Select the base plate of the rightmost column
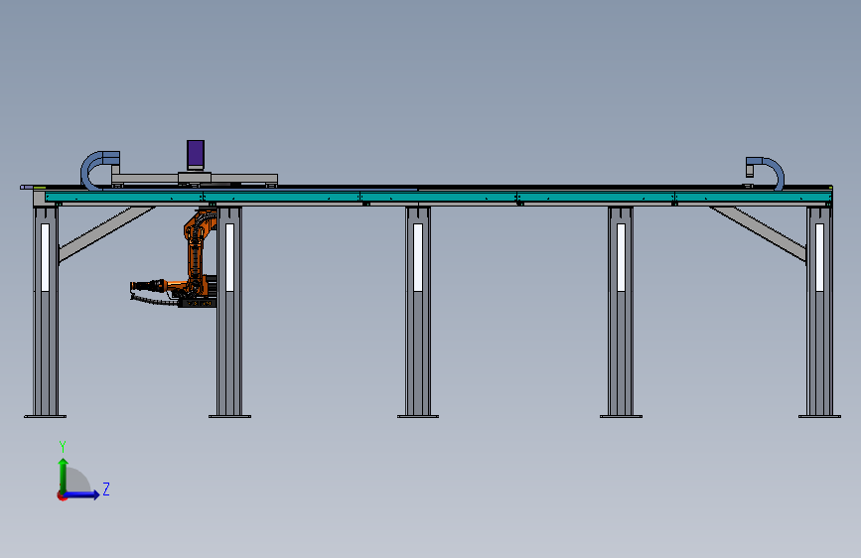 [819, 416]
